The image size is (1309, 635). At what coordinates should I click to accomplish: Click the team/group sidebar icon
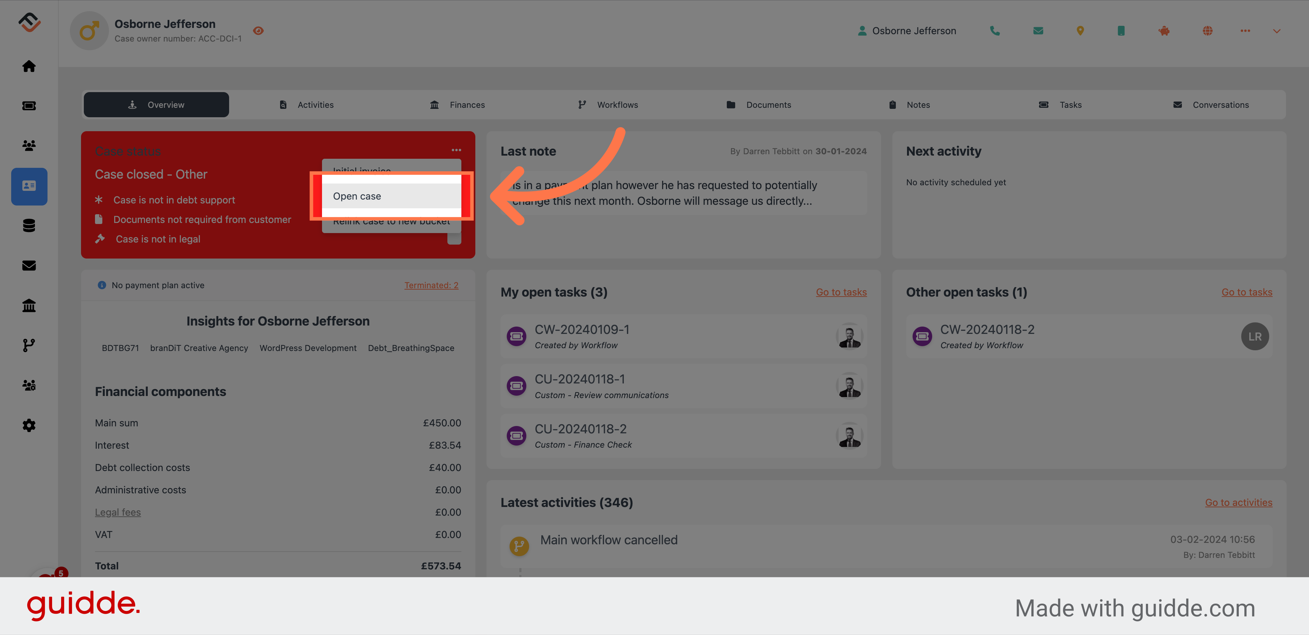click(29, 144)
